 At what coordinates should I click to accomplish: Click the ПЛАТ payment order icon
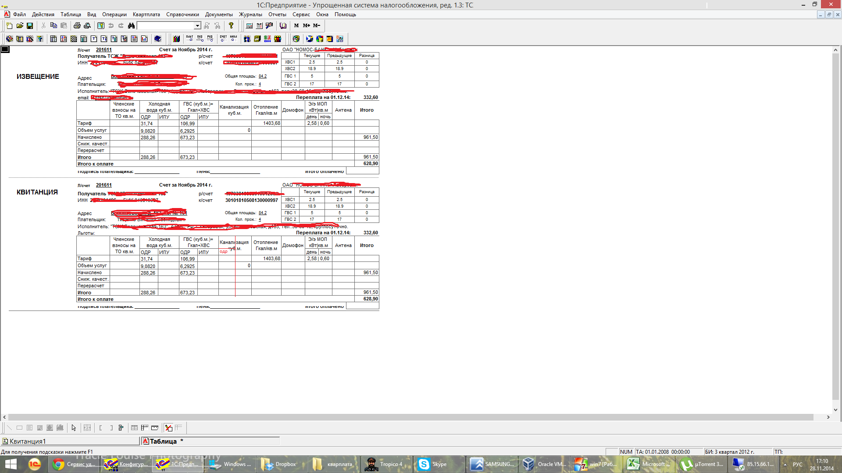pos(189,39)
